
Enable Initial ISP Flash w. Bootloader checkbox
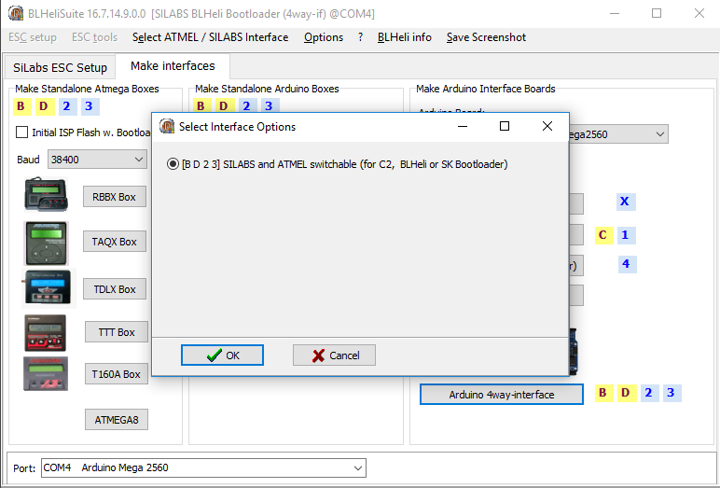[22, 132]
